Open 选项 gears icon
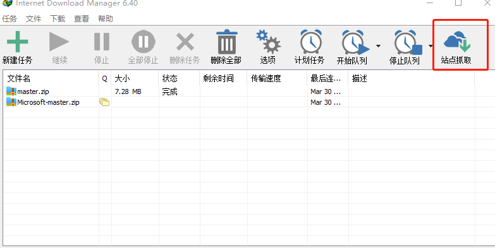 coord(268,42)
